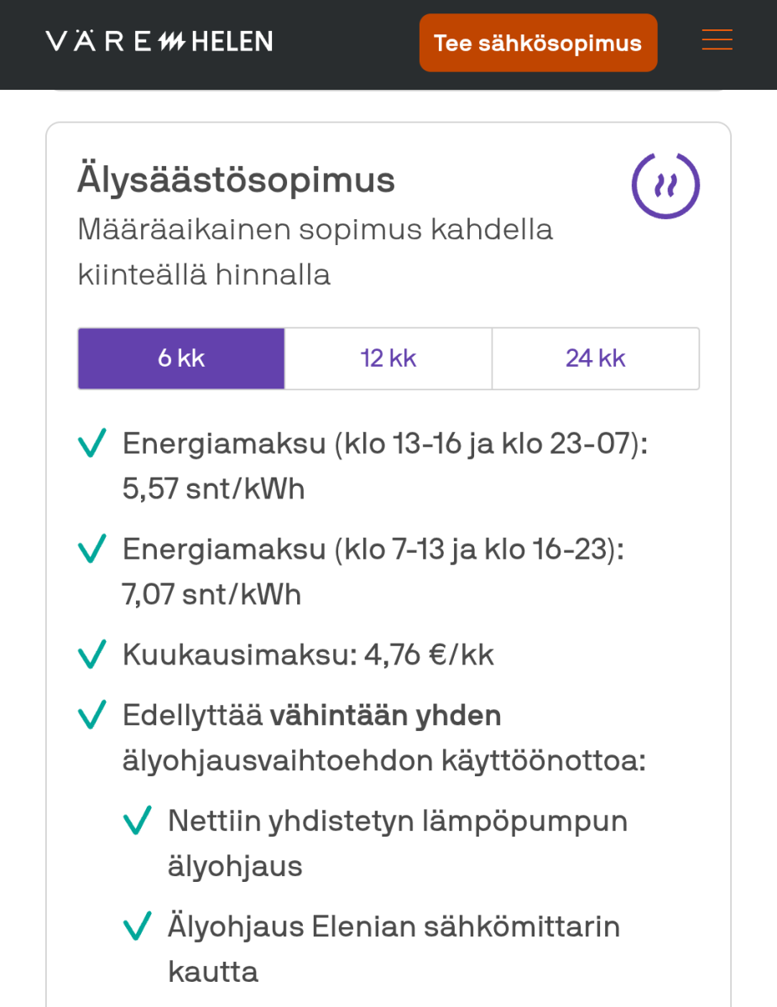Screen dimensions: 777x1007
Task: Click checkmark beside lämpöpumpun älyohjaus
Action: point(138,821)
